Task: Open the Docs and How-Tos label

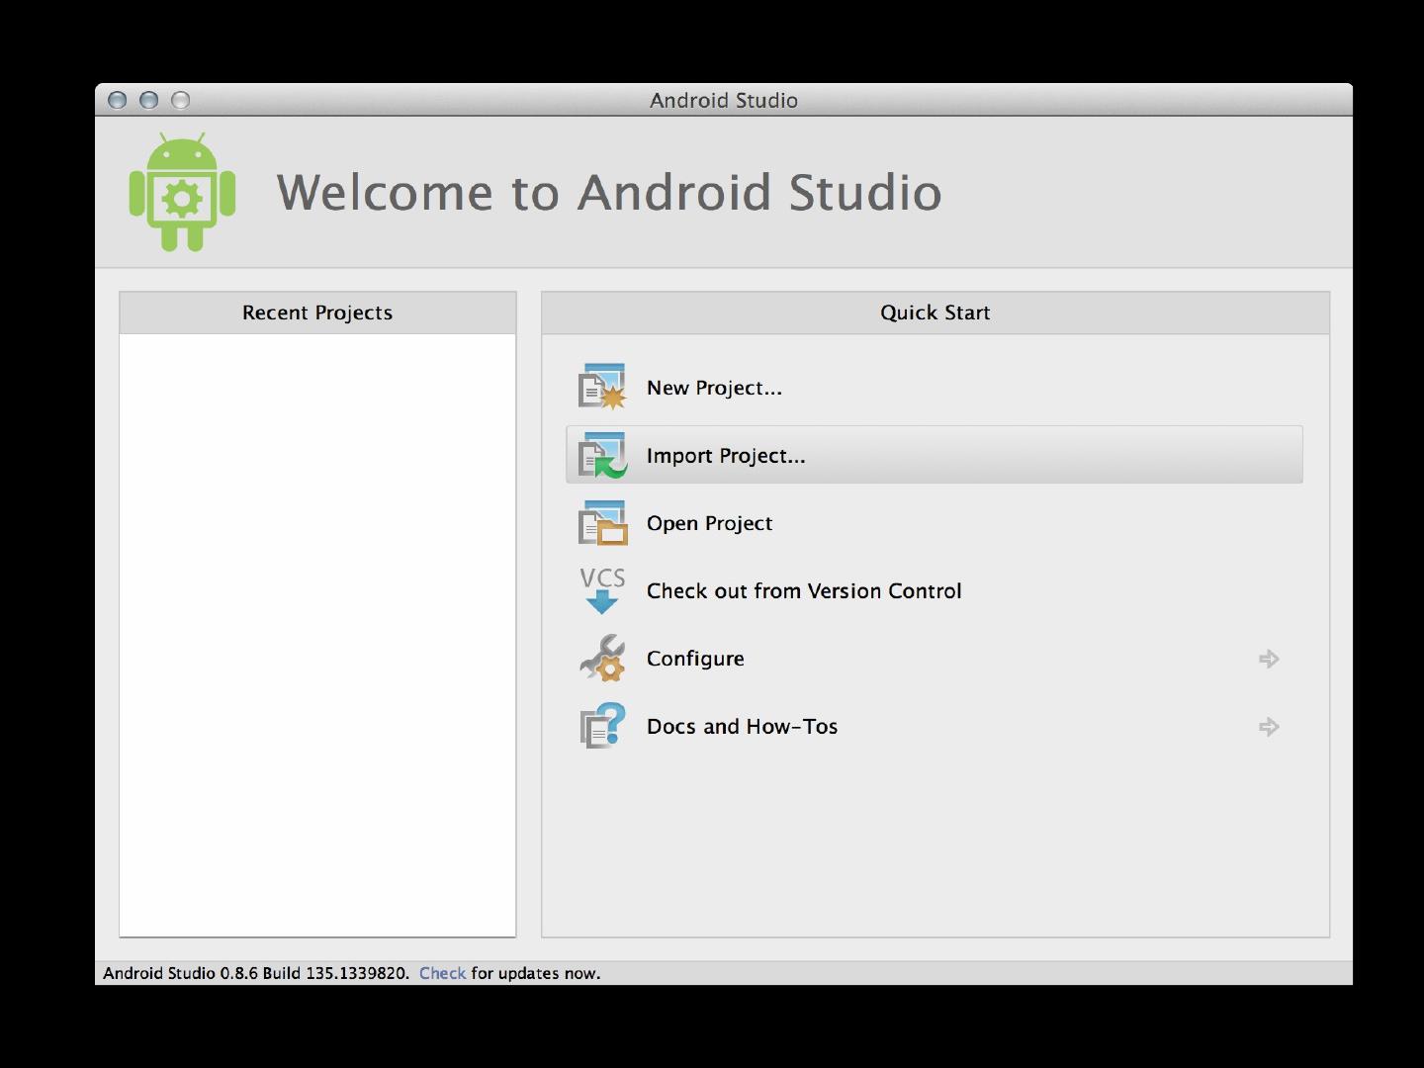Action: pyautogui.click(x=742, y=727)
